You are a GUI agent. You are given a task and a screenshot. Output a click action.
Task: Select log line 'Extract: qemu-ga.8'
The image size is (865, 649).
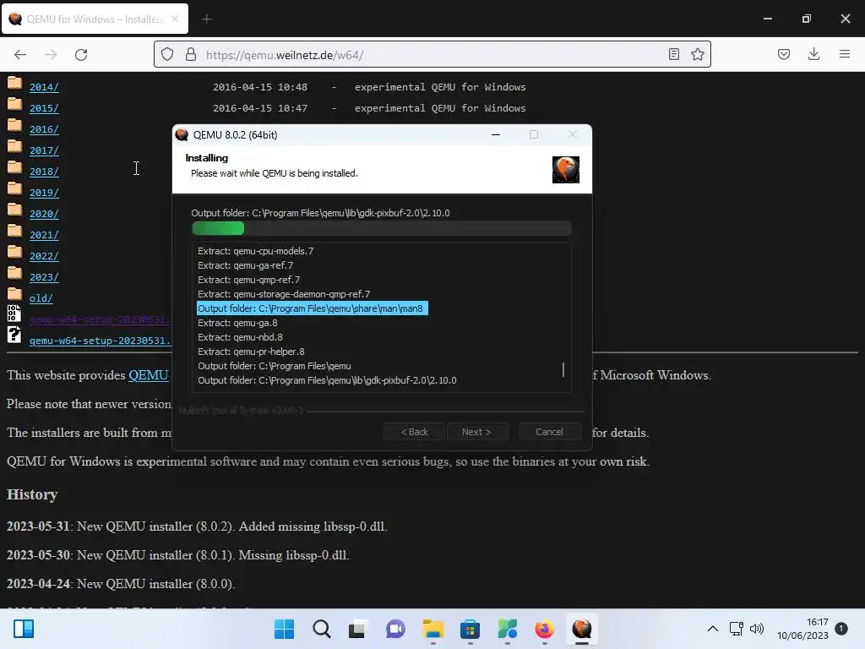point(237,323)
